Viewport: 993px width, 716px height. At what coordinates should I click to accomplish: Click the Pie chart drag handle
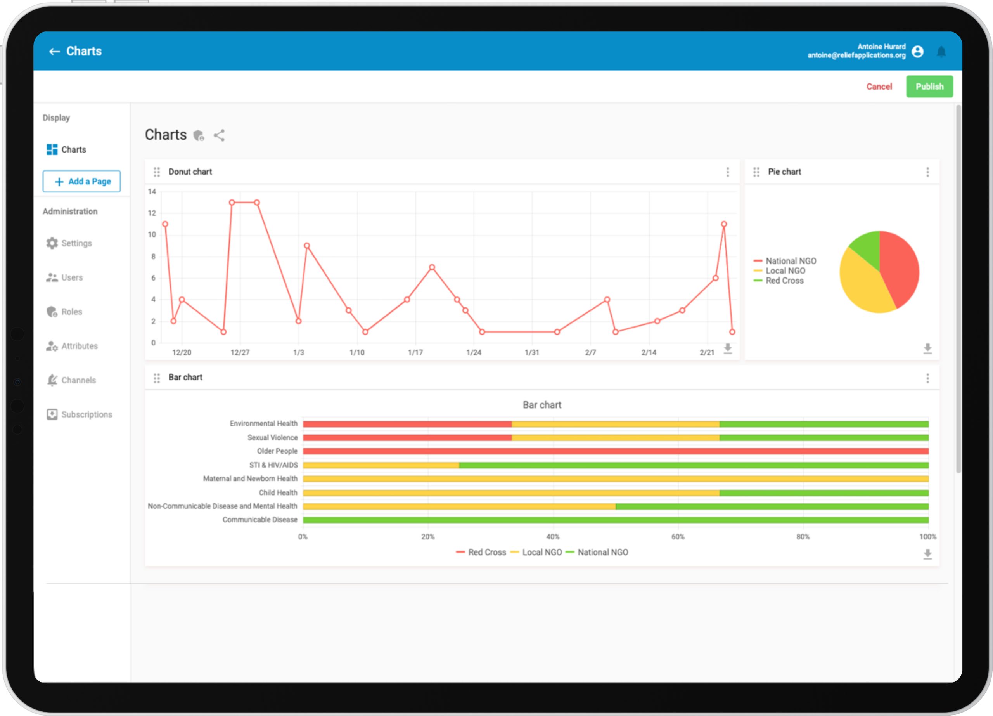click(756, 172)
